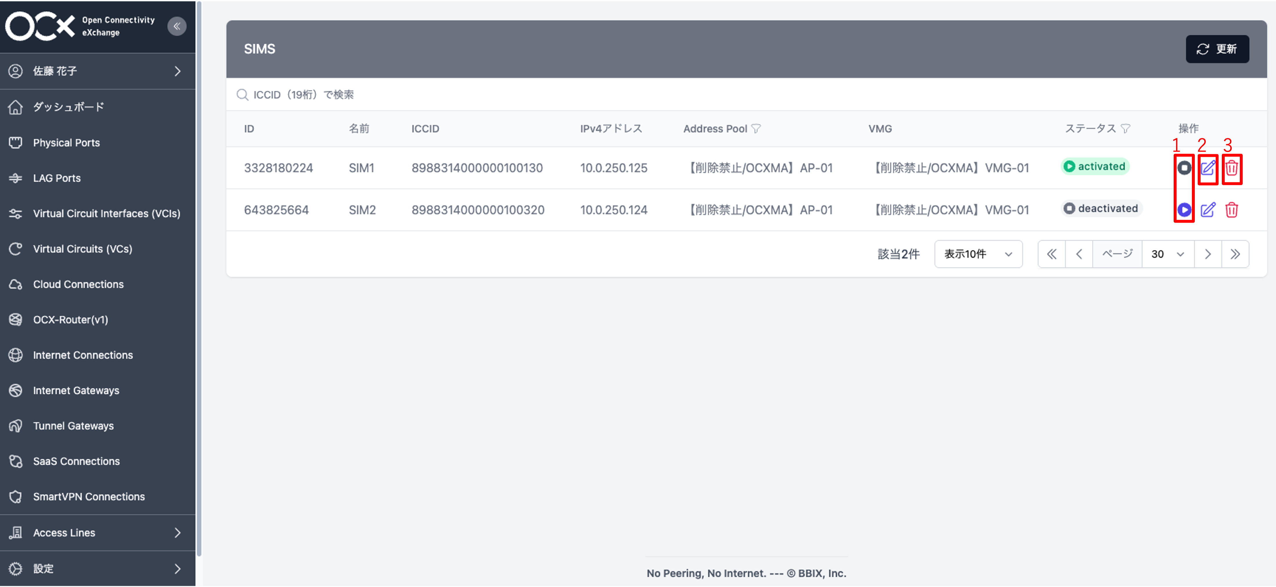Click the Tunnel Gateways icon

pos(15,426)
